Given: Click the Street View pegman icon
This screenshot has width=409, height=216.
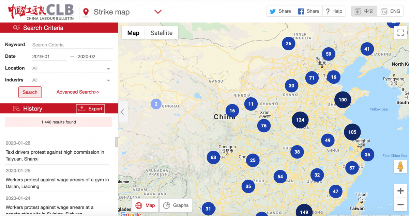Looking at the screenshot, I should pyautogui.click(x=400, y=167).
